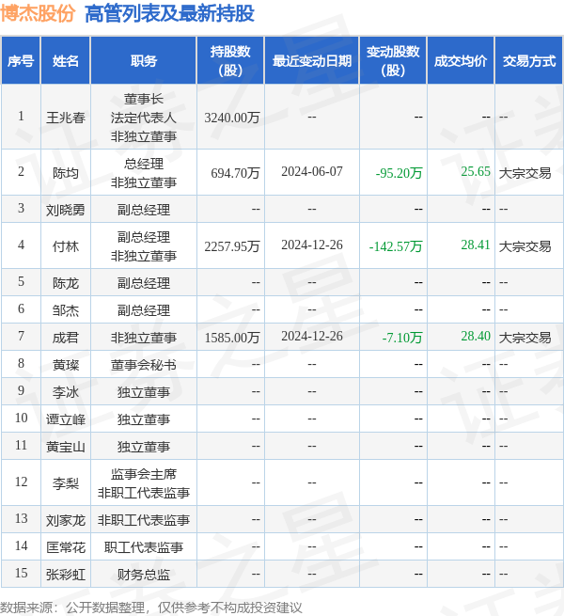Select the name 黄璨
The width and height of the screenshot is (564, 616).
(x=66, y=365)
